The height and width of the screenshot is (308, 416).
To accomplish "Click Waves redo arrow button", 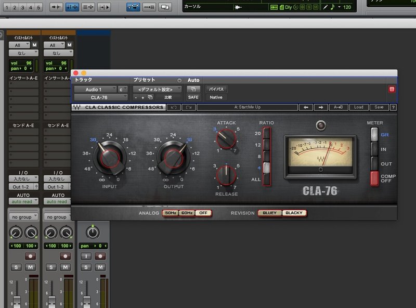I will click(x=189, y=107).
